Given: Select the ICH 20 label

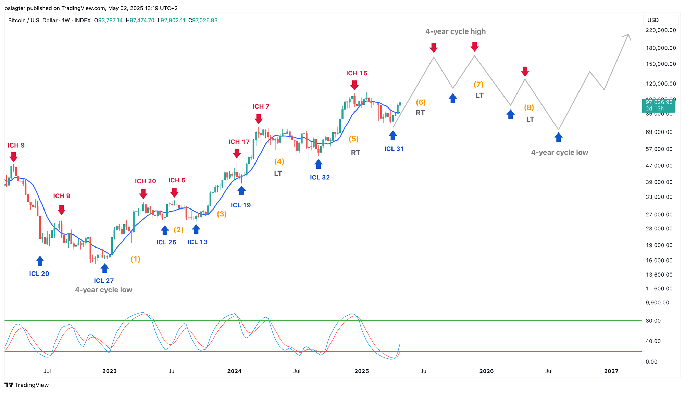Looking at the screenshot, I should pos(145,181).
